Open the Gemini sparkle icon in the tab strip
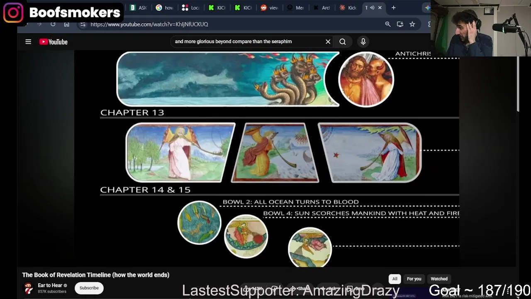Image resolution: width=531 pixels, height=299 pixels. [427, 7]
